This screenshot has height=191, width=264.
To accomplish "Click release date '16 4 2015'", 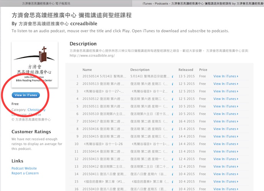I will [x=186, y=122].
